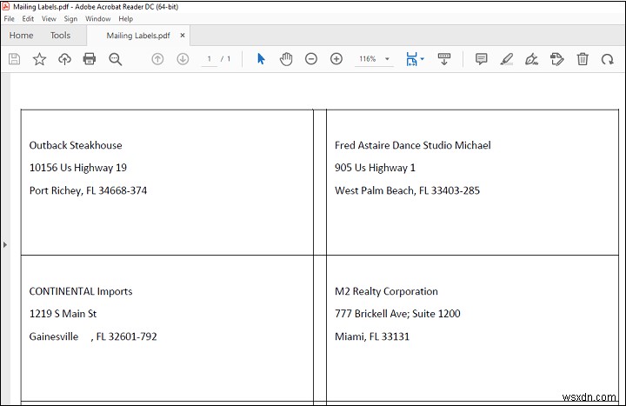Expand the left navigation pane arrow
Screen dimensions: 626x406
click(5, 244)
